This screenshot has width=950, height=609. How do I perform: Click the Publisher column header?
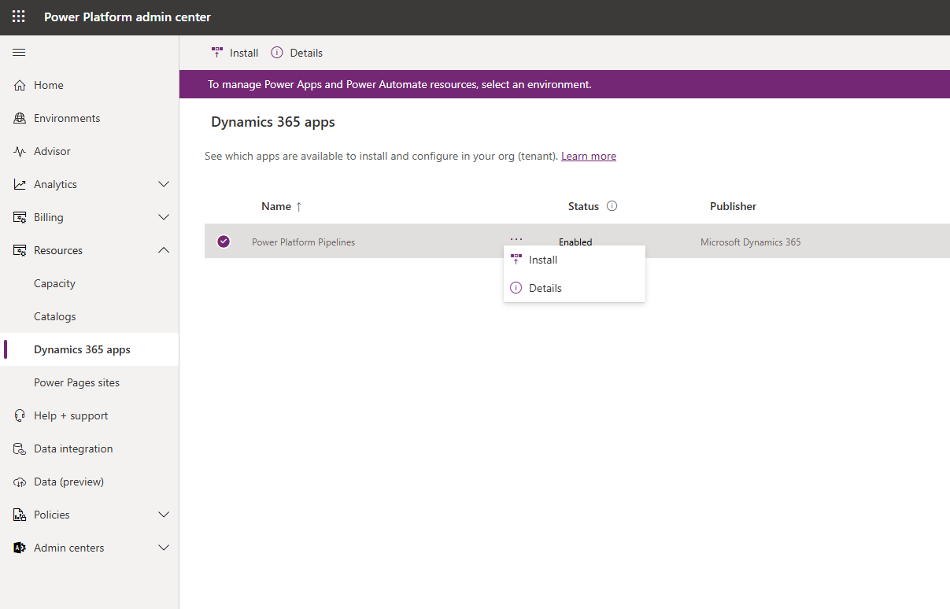coord(733,206)
